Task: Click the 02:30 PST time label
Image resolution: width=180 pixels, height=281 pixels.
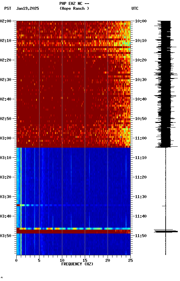Action: tap(6, 80)
